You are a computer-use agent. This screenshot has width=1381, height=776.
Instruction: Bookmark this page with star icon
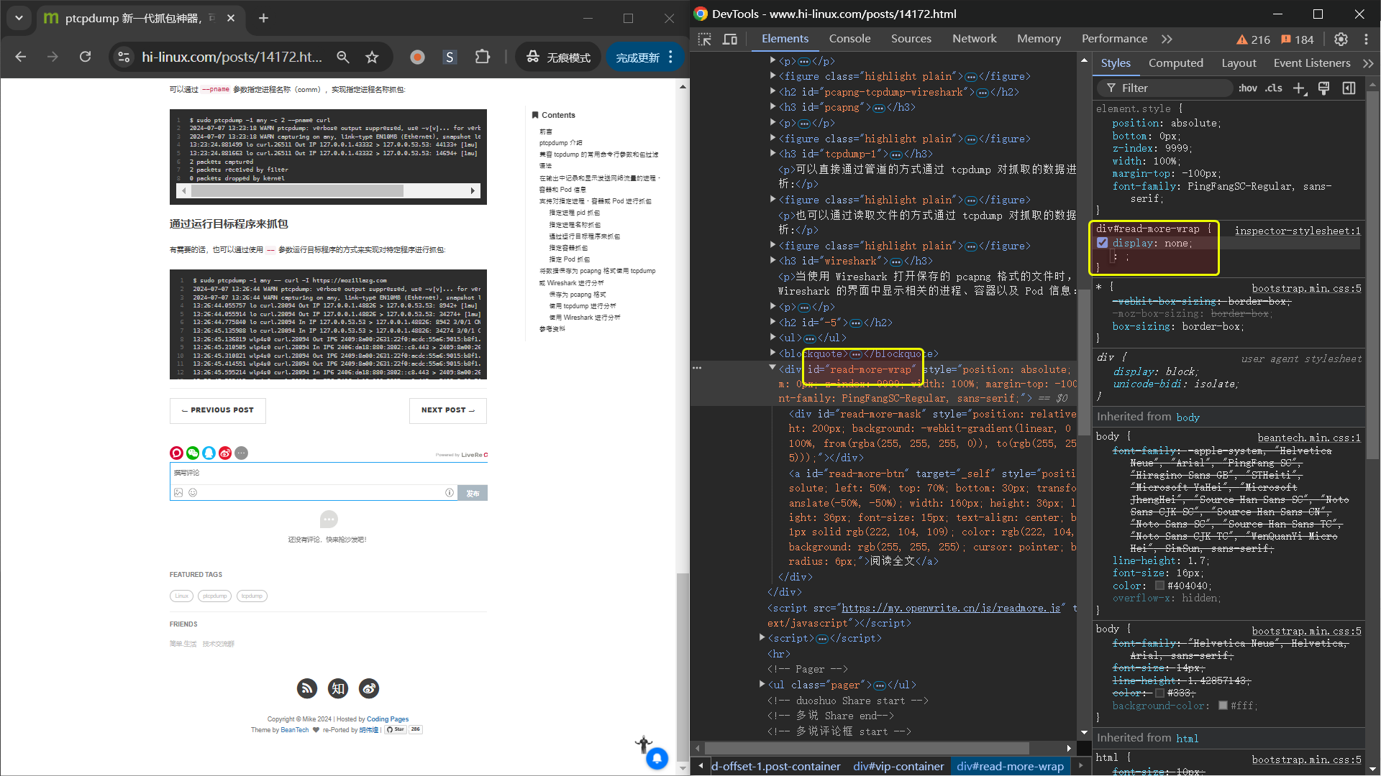click(372, 57)
